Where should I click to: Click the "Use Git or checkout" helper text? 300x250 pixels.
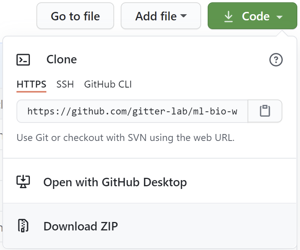pos(125,137)
